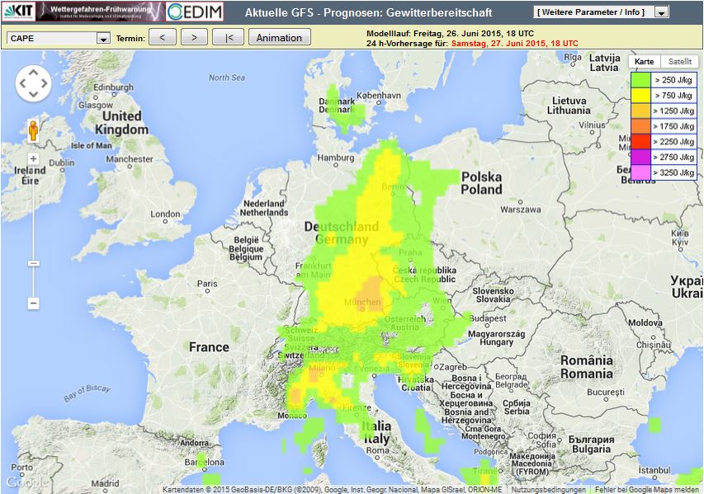The width and height of the screenshot is (704, 494).
Task: Start the forecast Animation
Action: (x=279, y=37)
